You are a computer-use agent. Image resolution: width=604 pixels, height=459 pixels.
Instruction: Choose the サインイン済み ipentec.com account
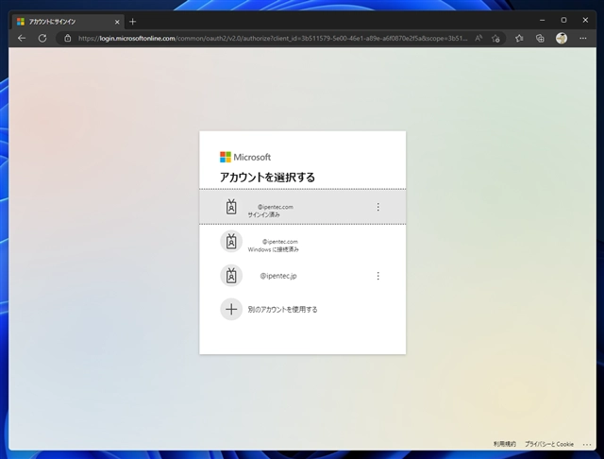[x=302, y=207]
